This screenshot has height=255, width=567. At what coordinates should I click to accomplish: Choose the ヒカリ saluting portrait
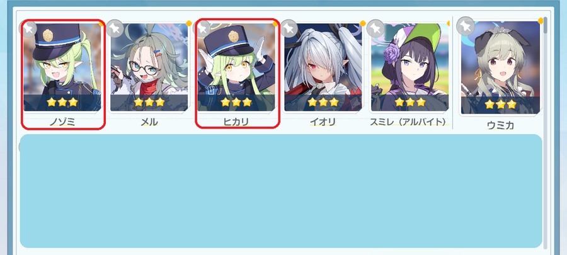coord(236,67)
